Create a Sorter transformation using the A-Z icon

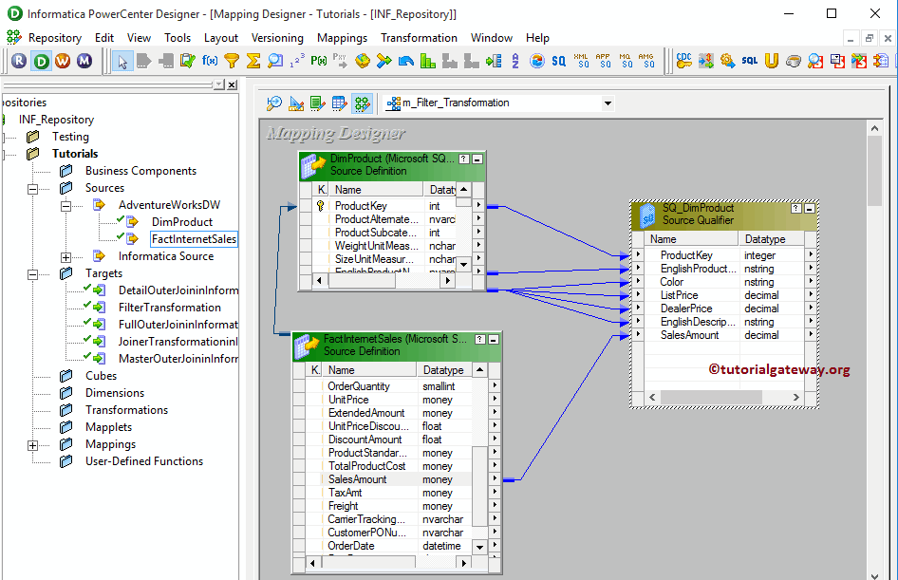(x=514, y=60)
